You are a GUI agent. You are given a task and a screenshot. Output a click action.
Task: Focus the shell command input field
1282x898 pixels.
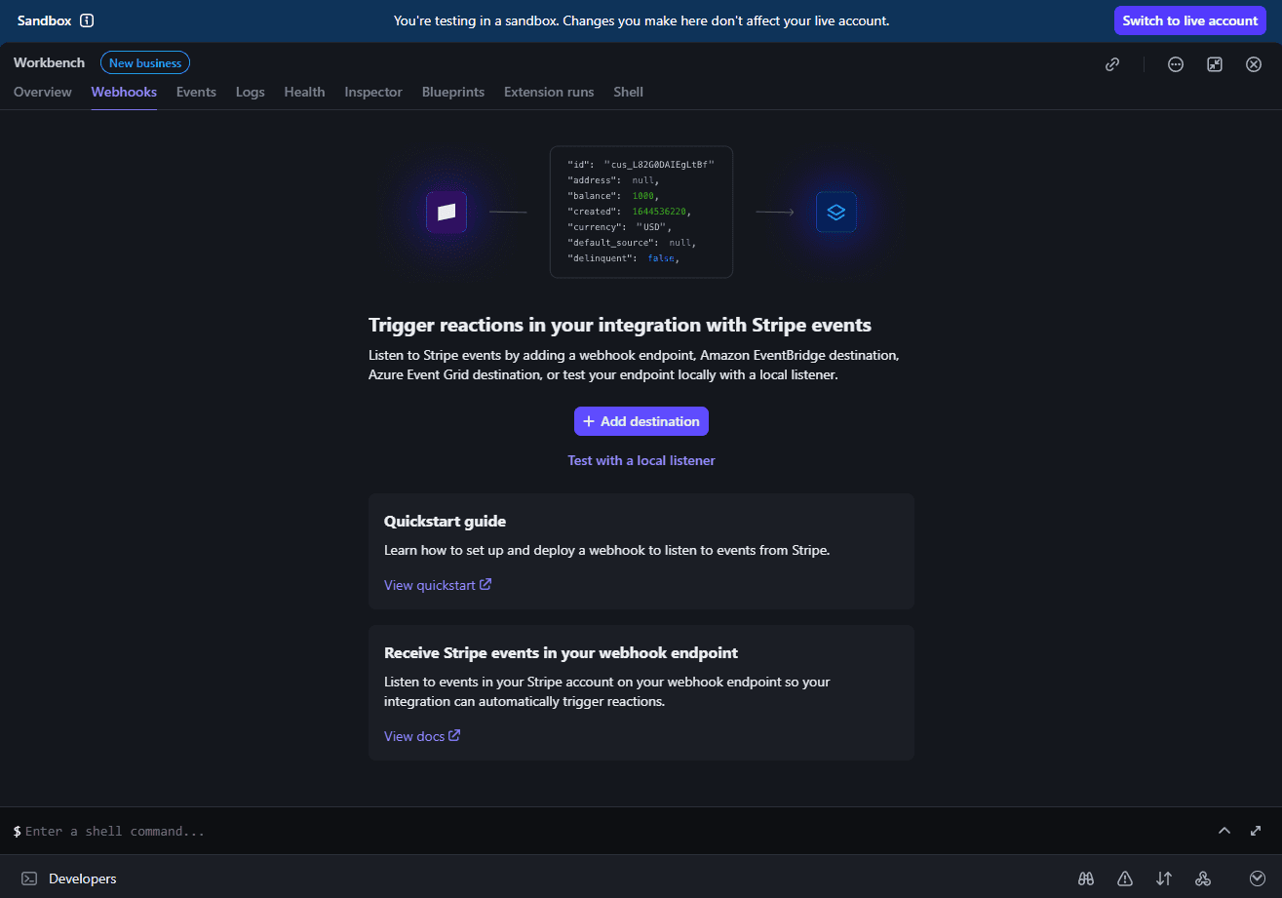[614, 832]
